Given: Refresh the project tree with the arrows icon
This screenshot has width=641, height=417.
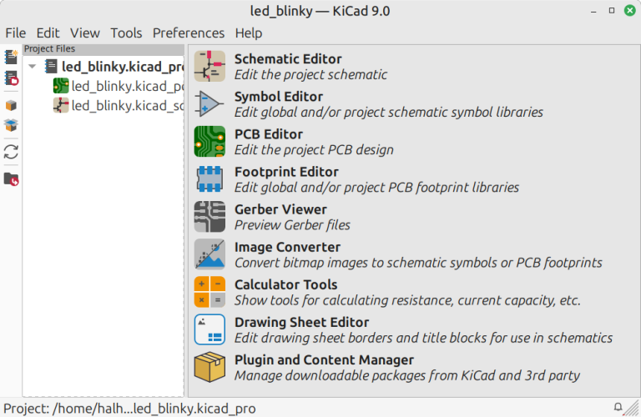Looking at the screenshot, I should [x=12, y=152].
